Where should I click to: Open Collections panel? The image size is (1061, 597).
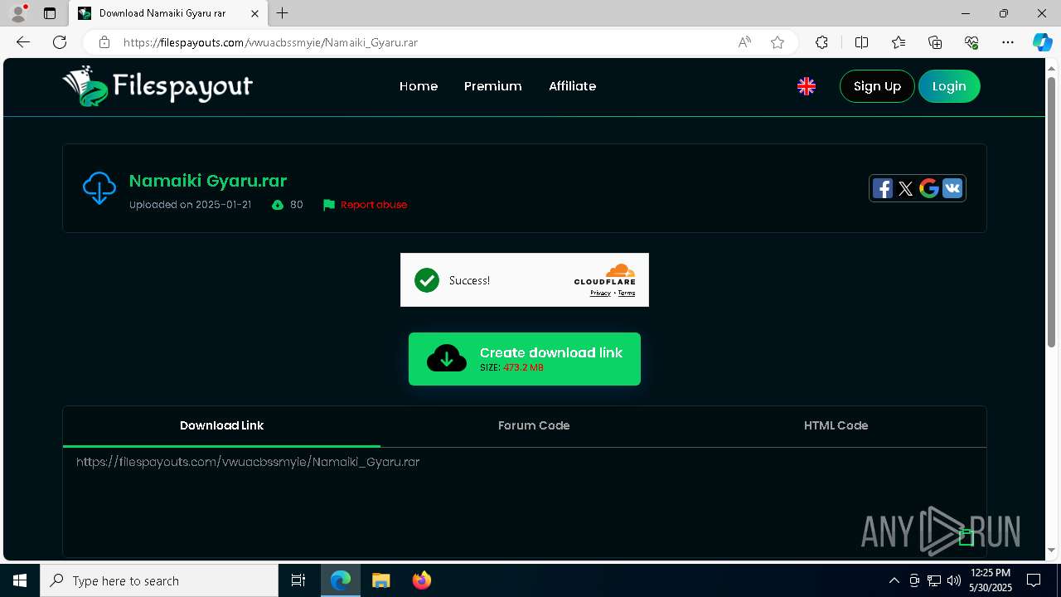pos(935,42)
